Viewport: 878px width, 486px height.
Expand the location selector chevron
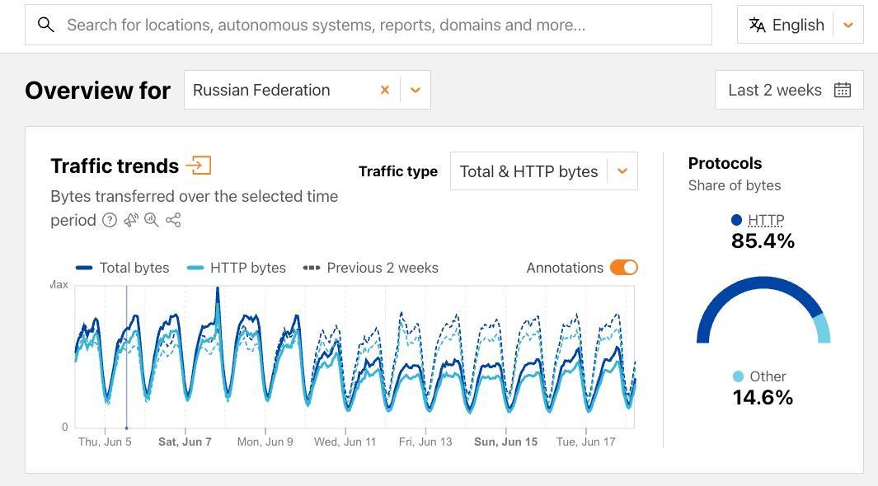click(416, 90)
